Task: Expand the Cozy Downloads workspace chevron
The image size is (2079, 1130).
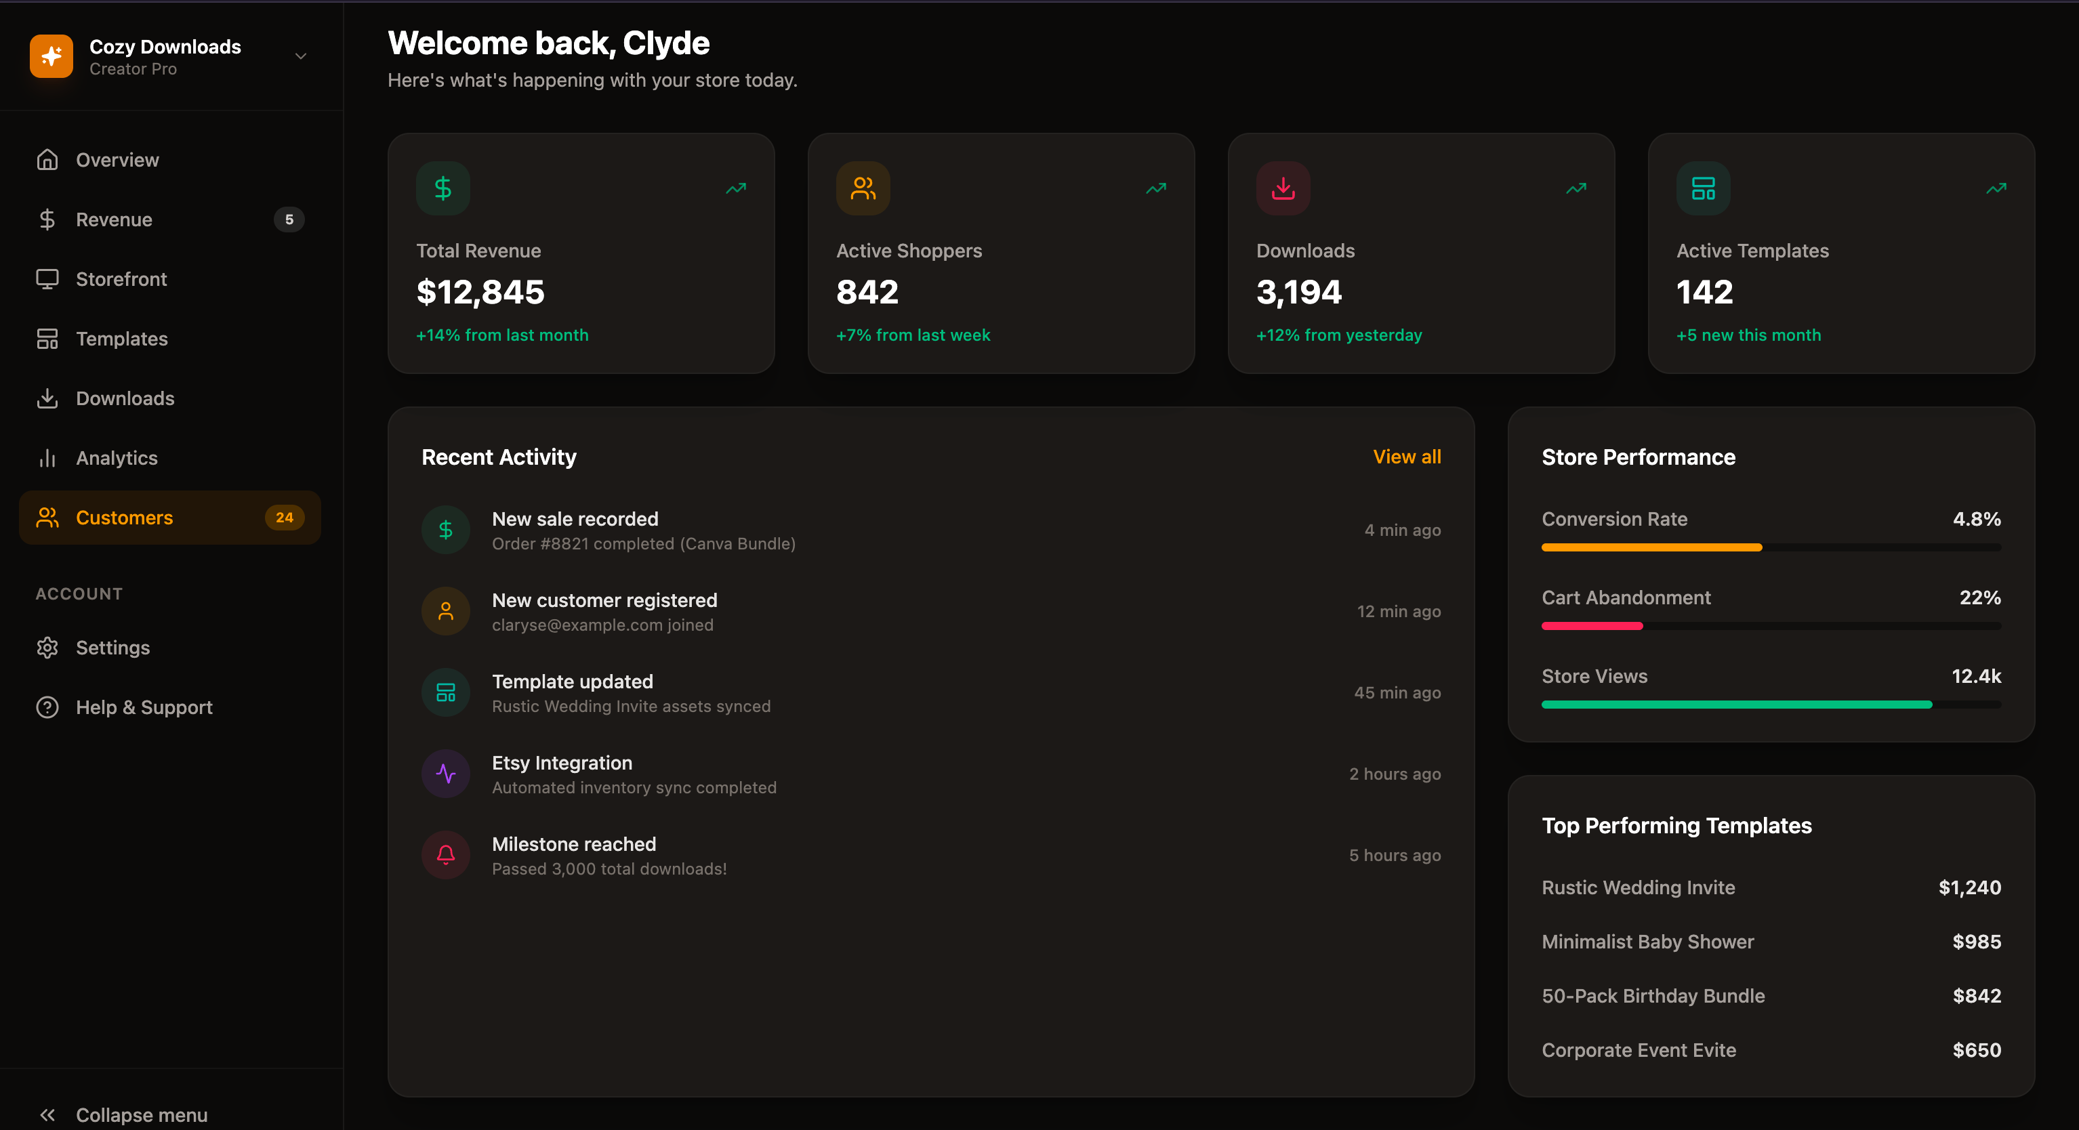Action: (x=300, y=56)
